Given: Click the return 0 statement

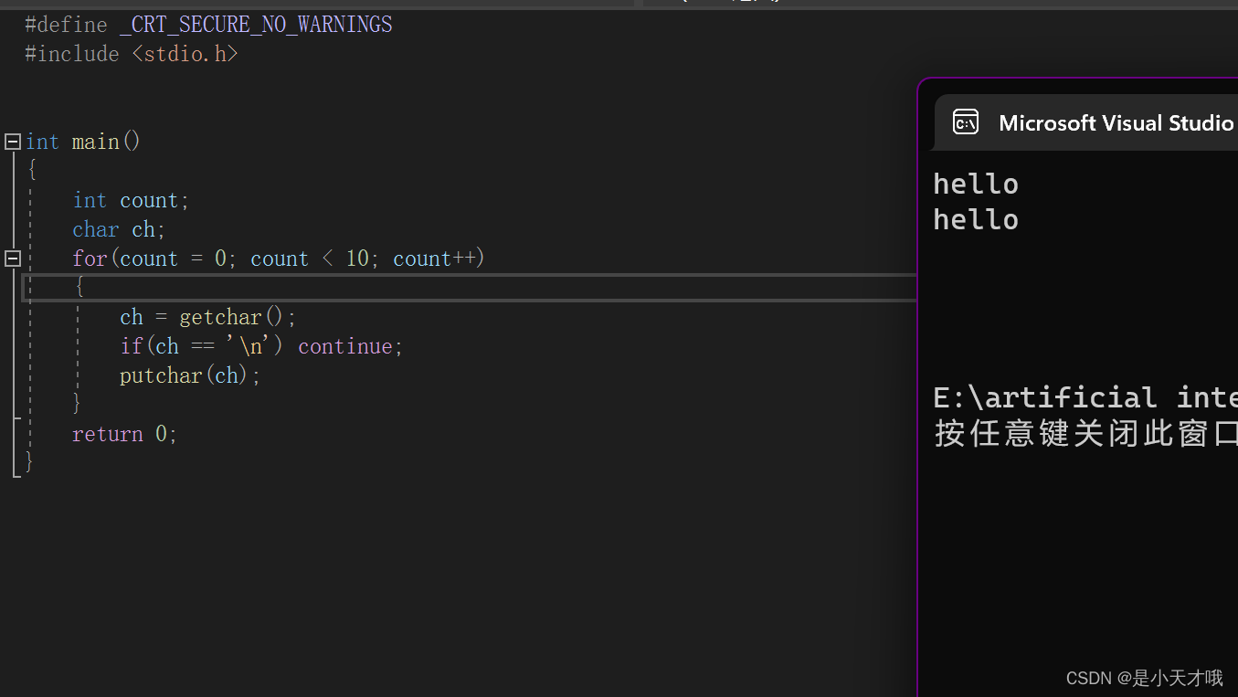Looking at the screenshot, I should pos(124,433).
